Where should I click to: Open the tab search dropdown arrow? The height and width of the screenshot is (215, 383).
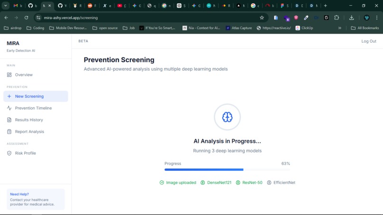click(5, 6)
